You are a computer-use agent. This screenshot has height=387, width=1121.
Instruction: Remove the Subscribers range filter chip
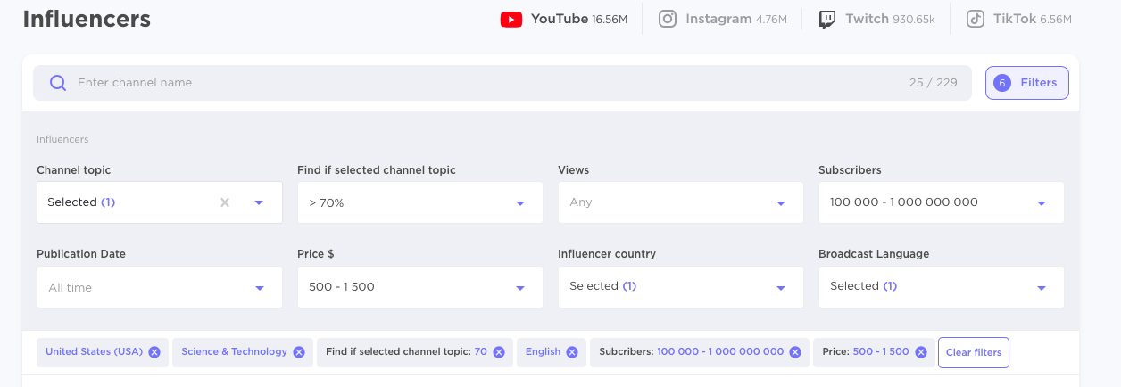pos(795,352)
